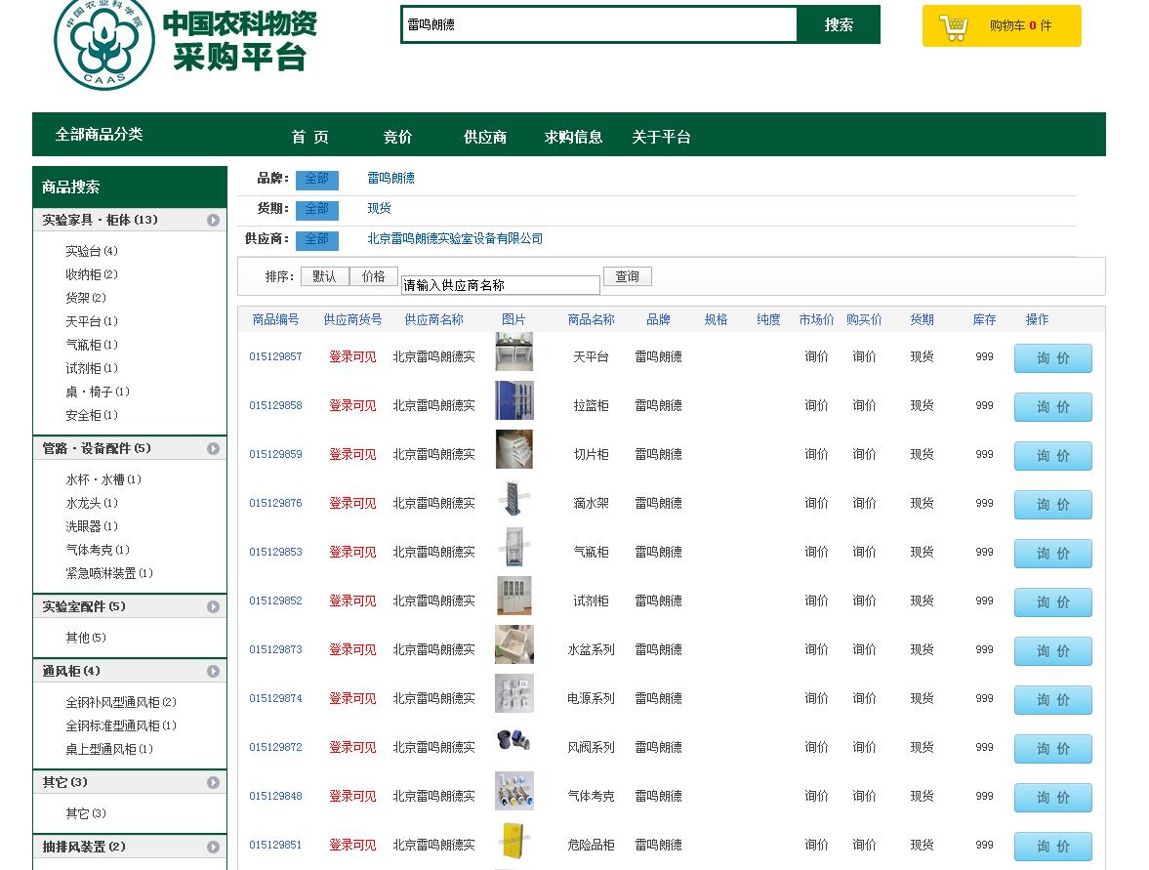Click the 查询 button
Image resolution: width=1149 pixels, height=870 pixels.
point(628,276)
